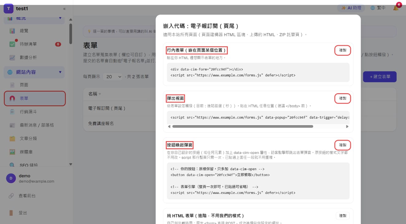Collapse the 網站內容 sidebar section
Image resolution: width=406 pixels, height=224 pixels.
60,72
